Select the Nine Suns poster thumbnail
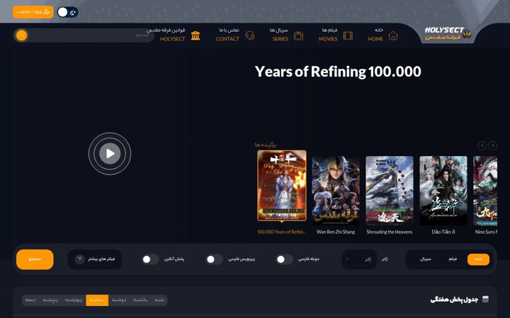Image resolution: width=510 pixels, height=318 pixels. [x=485, y=191]
